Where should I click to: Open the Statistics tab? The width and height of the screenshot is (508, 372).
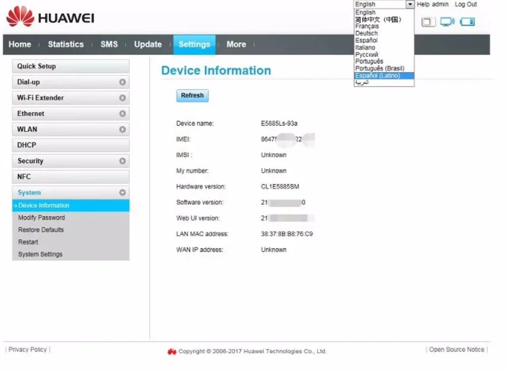coord(66,44)
